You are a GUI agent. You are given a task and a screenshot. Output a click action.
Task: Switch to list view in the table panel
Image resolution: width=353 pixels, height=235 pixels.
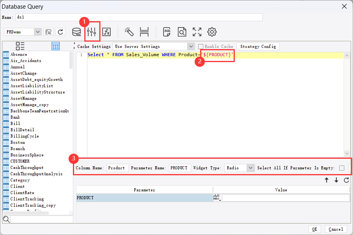20,46
